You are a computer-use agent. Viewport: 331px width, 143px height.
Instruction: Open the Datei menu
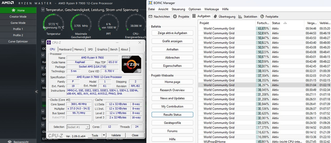point(152,9)
